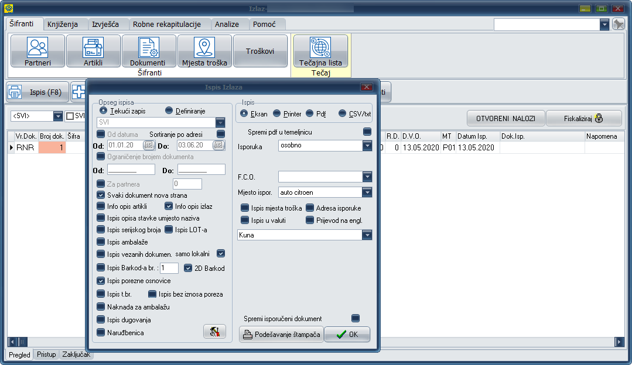
Task: Confirm the dialog with OK button
Action: [x=347, y=335]
